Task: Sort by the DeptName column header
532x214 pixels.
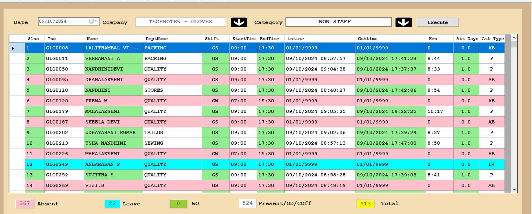Action: pos(172,38)
